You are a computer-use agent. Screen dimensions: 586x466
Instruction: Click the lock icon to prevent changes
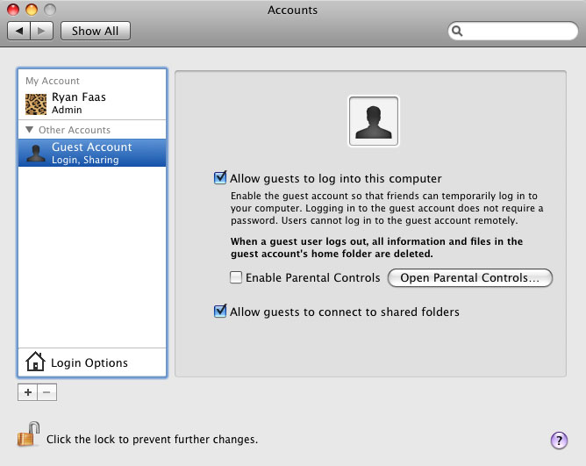click(29, 434)
